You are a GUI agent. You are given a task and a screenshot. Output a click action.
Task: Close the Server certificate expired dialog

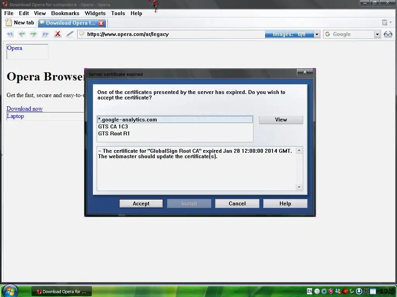305,72
